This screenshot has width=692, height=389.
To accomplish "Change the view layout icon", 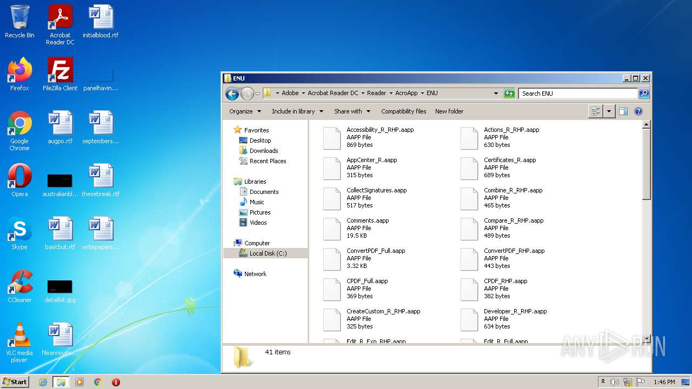I will [596, 111].
